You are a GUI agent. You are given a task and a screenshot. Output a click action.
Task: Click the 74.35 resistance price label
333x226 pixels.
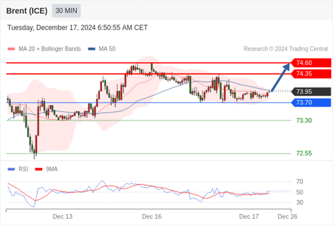tap(311, 74)
